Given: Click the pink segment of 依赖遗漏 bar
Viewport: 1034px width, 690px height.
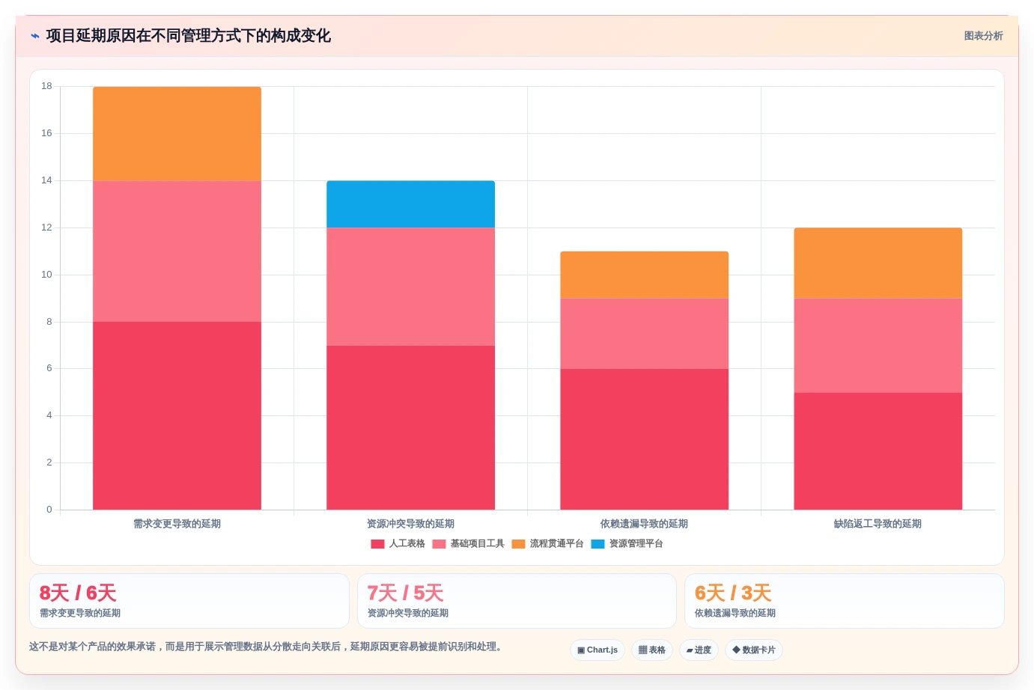Looking at the screenshot, I should click(644, 334).
